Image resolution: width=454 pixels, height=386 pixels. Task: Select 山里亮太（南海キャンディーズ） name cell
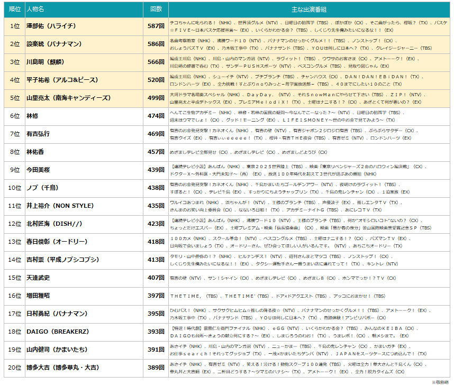point(68,98)
